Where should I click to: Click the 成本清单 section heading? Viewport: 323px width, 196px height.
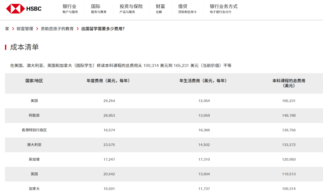point(25,47)
